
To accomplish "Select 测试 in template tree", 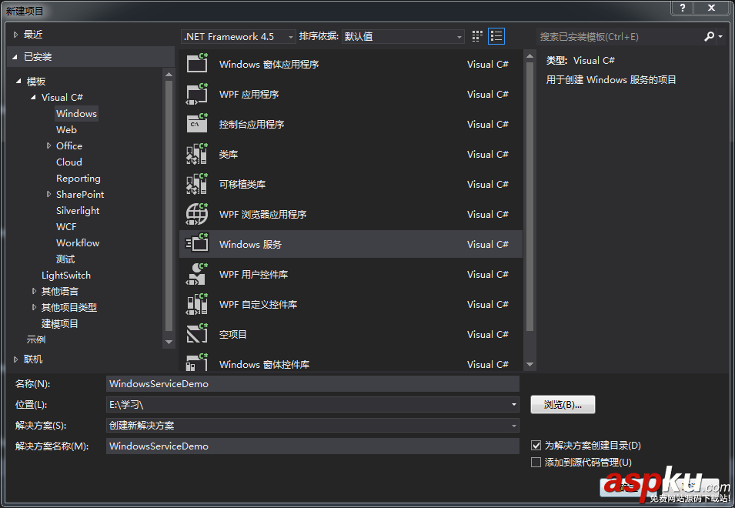I will click(x=65, y=259).
